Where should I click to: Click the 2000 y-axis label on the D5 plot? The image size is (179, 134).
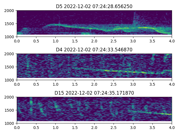click(x=10, y=11)
